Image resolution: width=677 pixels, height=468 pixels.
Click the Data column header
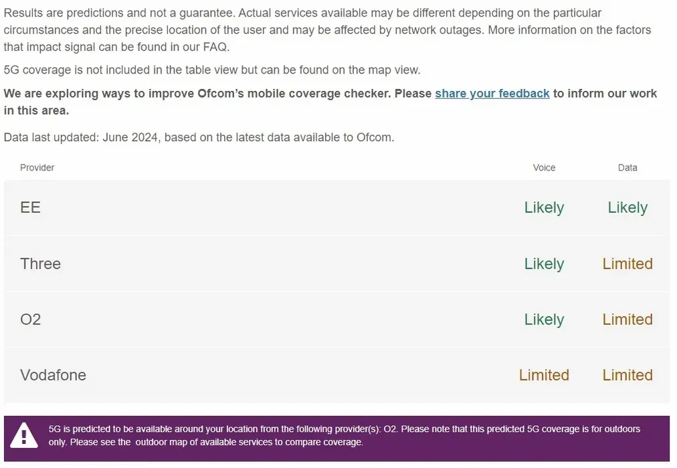627,168
